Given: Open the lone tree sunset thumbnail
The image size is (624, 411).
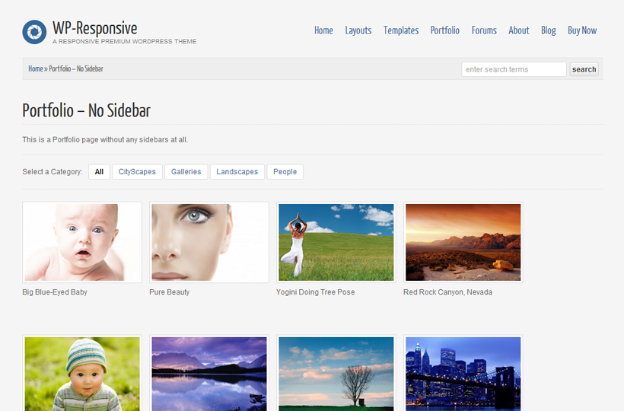Looking at the screenshot, I should pos(336,373).
